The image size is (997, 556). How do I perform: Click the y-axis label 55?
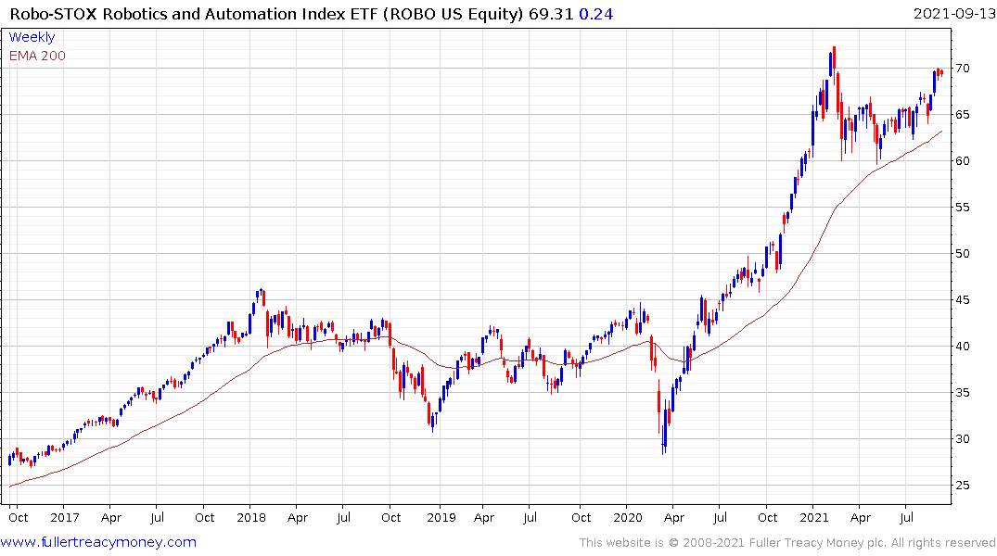click(x=963, y=208)
